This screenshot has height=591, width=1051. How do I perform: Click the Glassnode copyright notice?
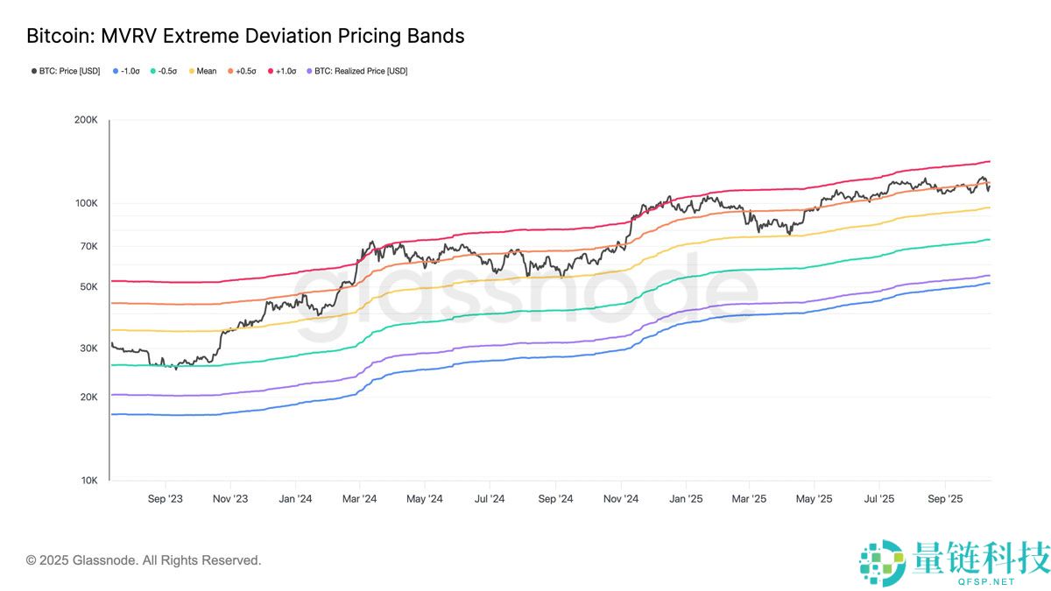[144, 559]
